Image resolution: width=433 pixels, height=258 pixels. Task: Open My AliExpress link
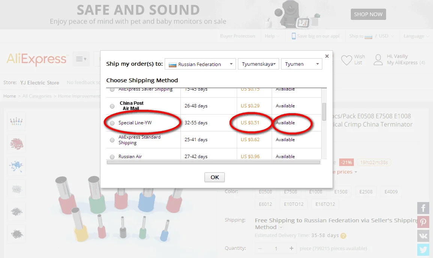pos(402,63)
